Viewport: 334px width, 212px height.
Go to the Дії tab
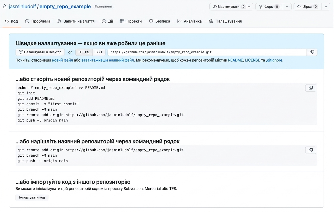click(x=107, y=21)
